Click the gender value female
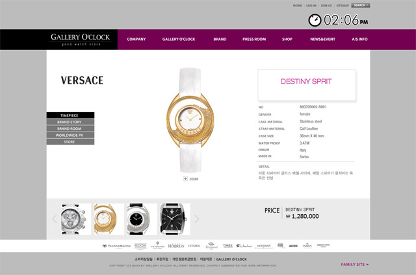416x275 pixels. (x=305, y=114)
